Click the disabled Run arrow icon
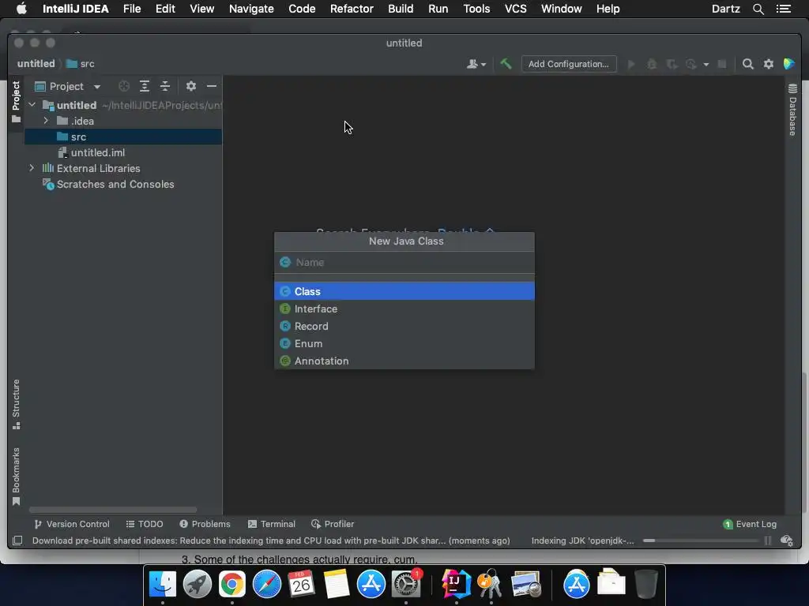Viewport: 809px width, 606px height. [x=631, y=64]
